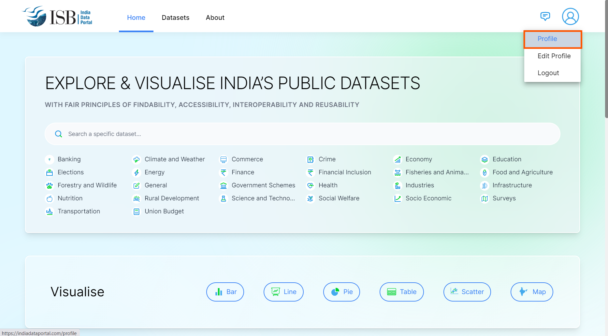Choose the Line chart visualisation button

tap(283, 292)
